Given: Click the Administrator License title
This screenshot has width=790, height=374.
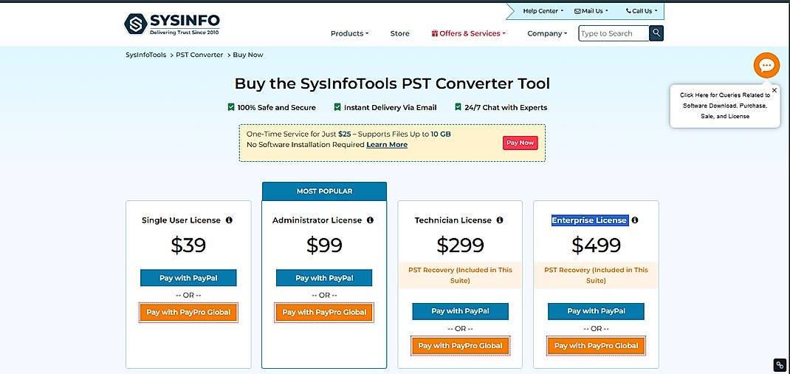Looking at the screenshot, I should [x=317, y=220].
